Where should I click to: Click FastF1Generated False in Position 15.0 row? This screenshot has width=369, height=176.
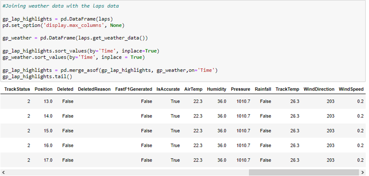coord(146,131)
